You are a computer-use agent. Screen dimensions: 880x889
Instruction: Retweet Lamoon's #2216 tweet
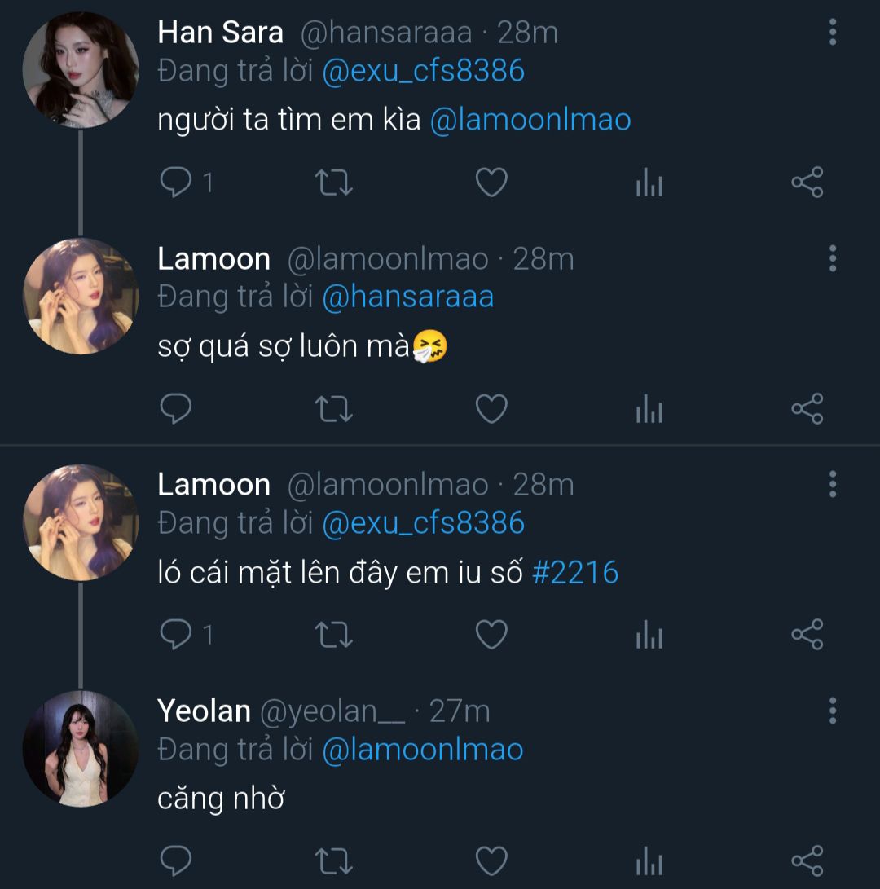point(333,635)
